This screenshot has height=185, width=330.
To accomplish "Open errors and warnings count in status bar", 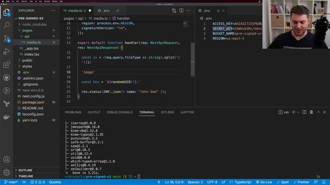I will click(38, 182).
